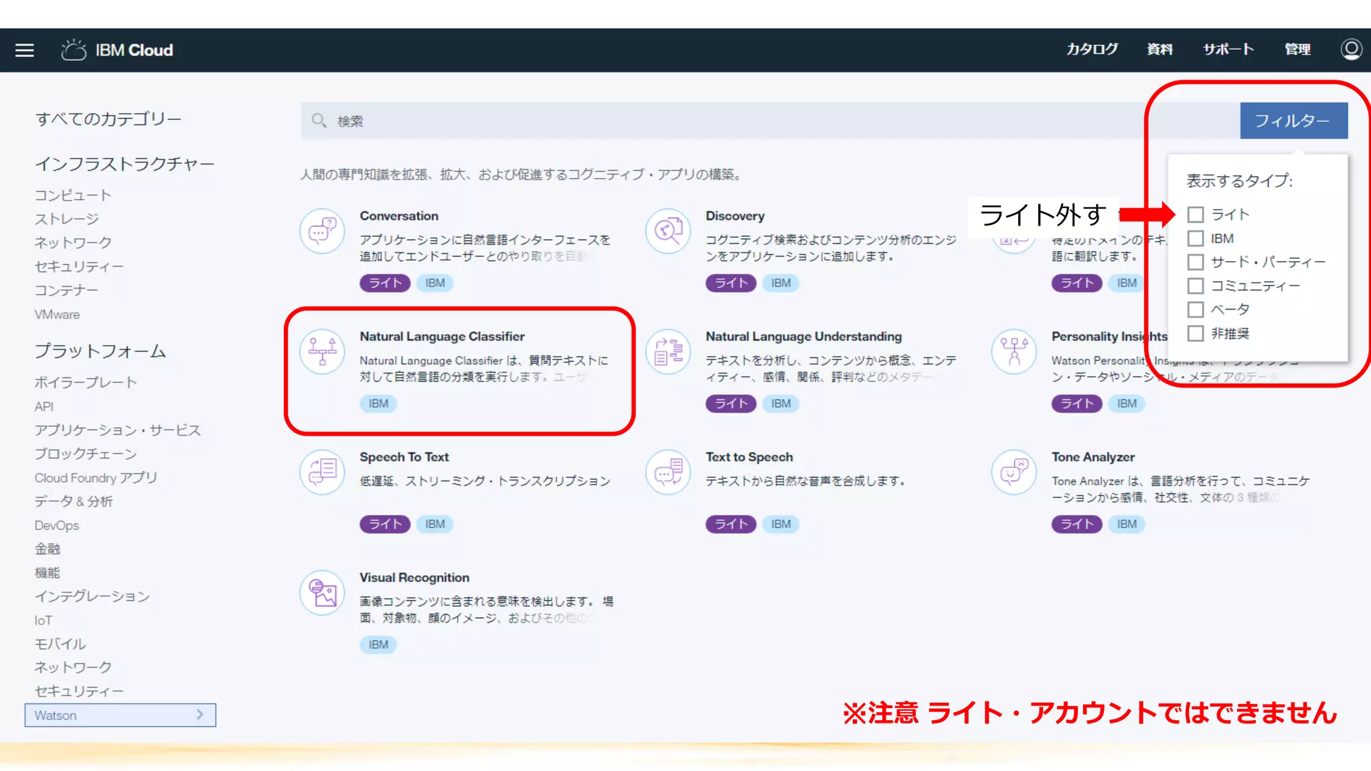Click the IBM Cloud logo icon
The width and height of the screenshot is (1371, 771).
pyautogui.click(x=74, y=50)
